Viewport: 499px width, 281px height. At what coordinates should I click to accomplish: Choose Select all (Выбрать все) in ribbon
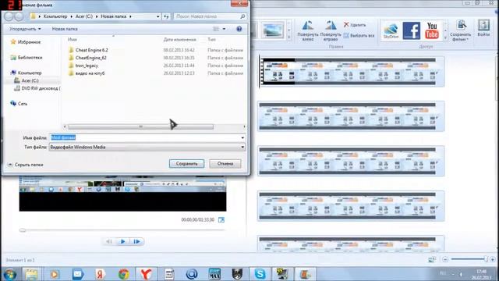[359, 36]
